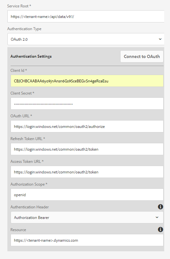Click the Access Token URL input

click(x=87, y=172)
